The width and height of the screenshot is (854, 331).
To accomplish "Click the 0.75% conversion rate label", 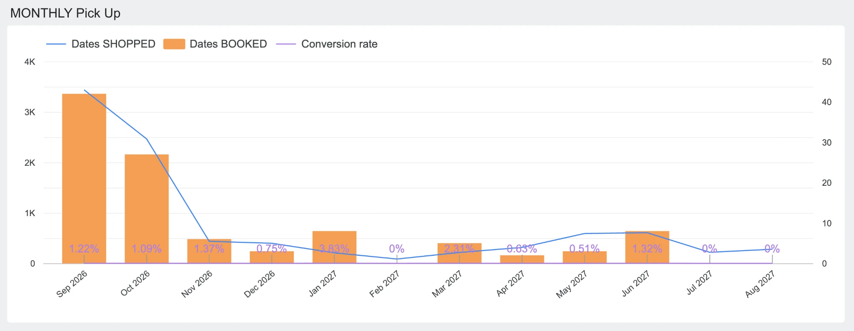I will 272,249.
